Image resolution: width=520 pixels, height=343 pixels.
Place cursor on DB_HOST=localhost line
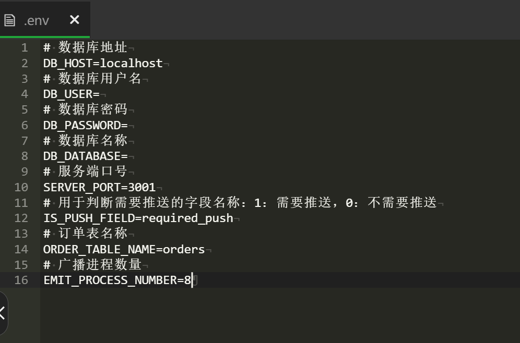103,64
